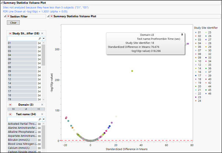Open the Domain filter red triangle menu
Screen dimensions: 222x153
pyautogui.click(x=10, y=105)
